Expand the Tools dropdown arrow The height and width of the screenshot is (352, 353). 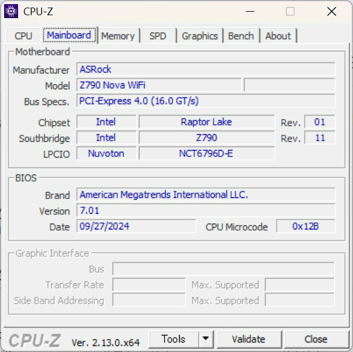pos(205,339)
